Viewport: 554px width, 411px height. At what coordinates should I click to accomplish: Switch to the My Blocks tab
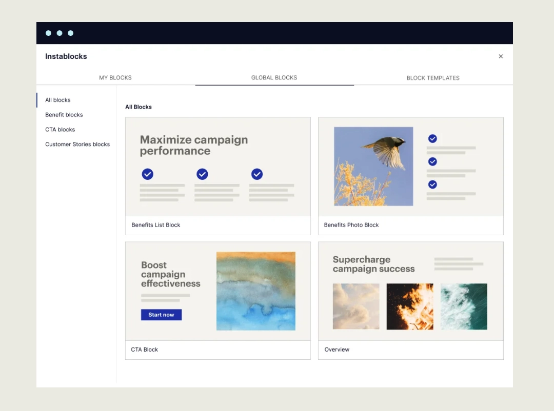point(115,77)
